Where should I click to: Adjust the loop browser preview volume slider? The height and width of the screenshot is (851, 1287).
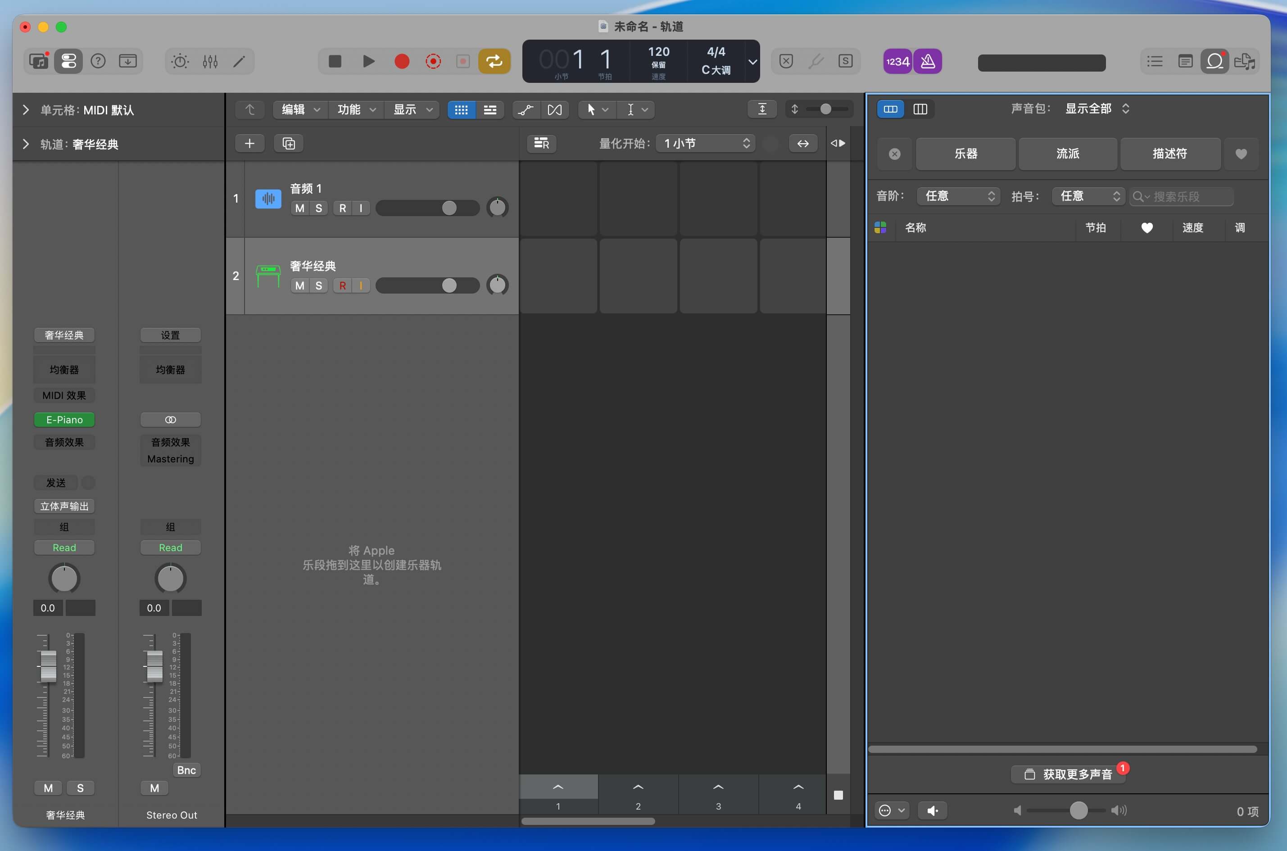(1078, 810)
